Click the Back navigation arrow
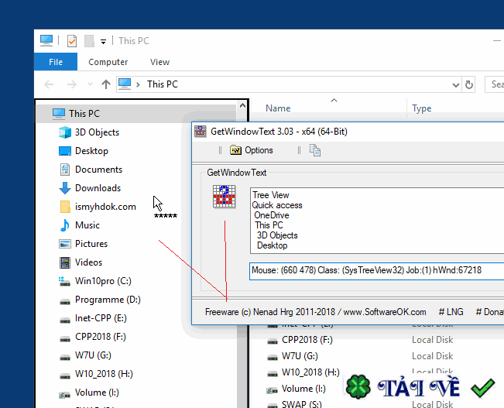Viewport: 504px width, 408px height. [x=49, y=84]
